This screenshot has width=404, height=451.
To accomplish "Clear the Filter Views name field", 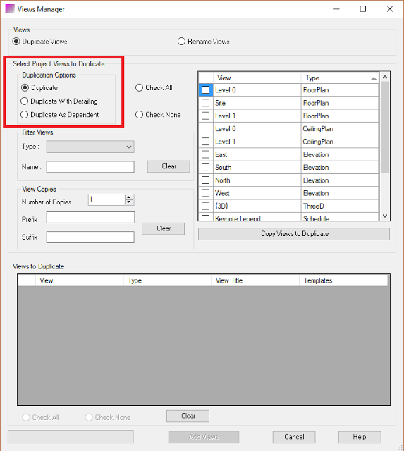I will tap(169, 166).
